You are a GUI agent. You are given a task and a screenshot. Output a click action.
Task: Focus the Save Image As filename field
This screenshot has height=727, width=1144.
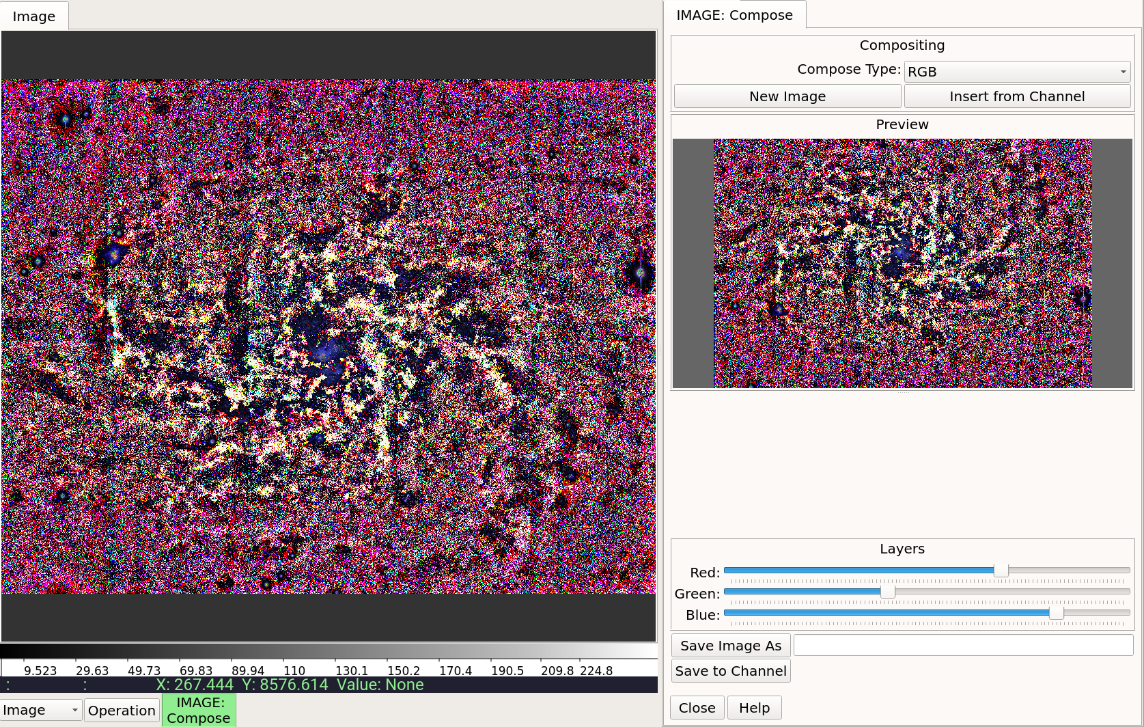(x=963, y=646)
